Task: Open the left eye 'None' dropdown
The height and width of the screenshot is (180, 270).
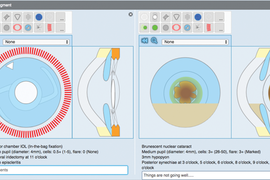Action: click(36, 41)
